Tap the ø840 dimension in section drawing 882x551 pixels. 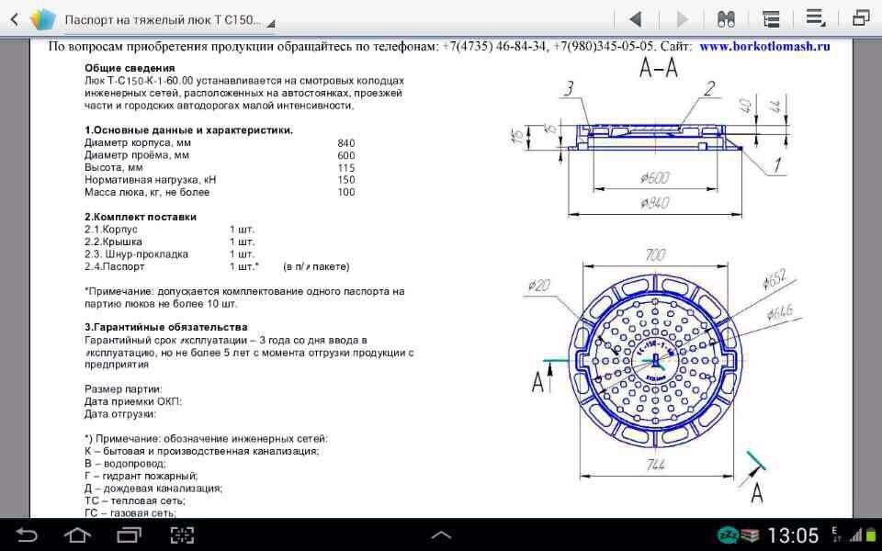click(x=655, y=202)
